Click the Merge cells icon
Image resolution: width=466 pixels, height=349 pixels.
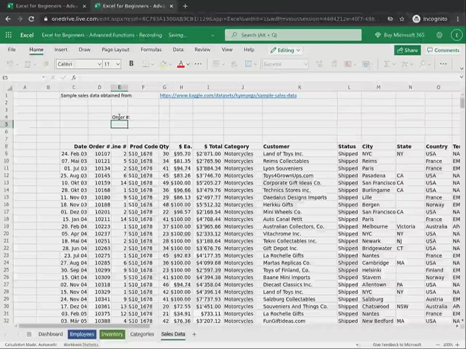click(x=249, y=64)
